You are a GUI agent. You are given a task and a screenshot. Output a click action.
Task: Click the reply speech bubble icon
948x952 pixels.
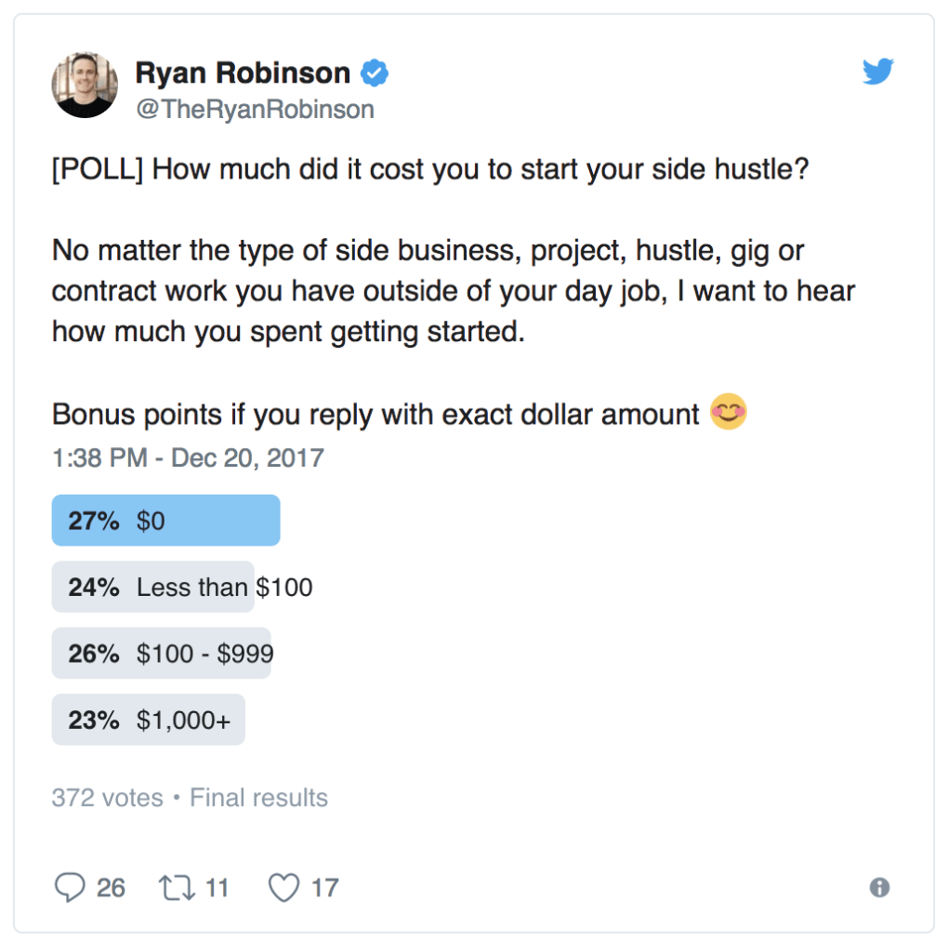(x=71, y=888)
